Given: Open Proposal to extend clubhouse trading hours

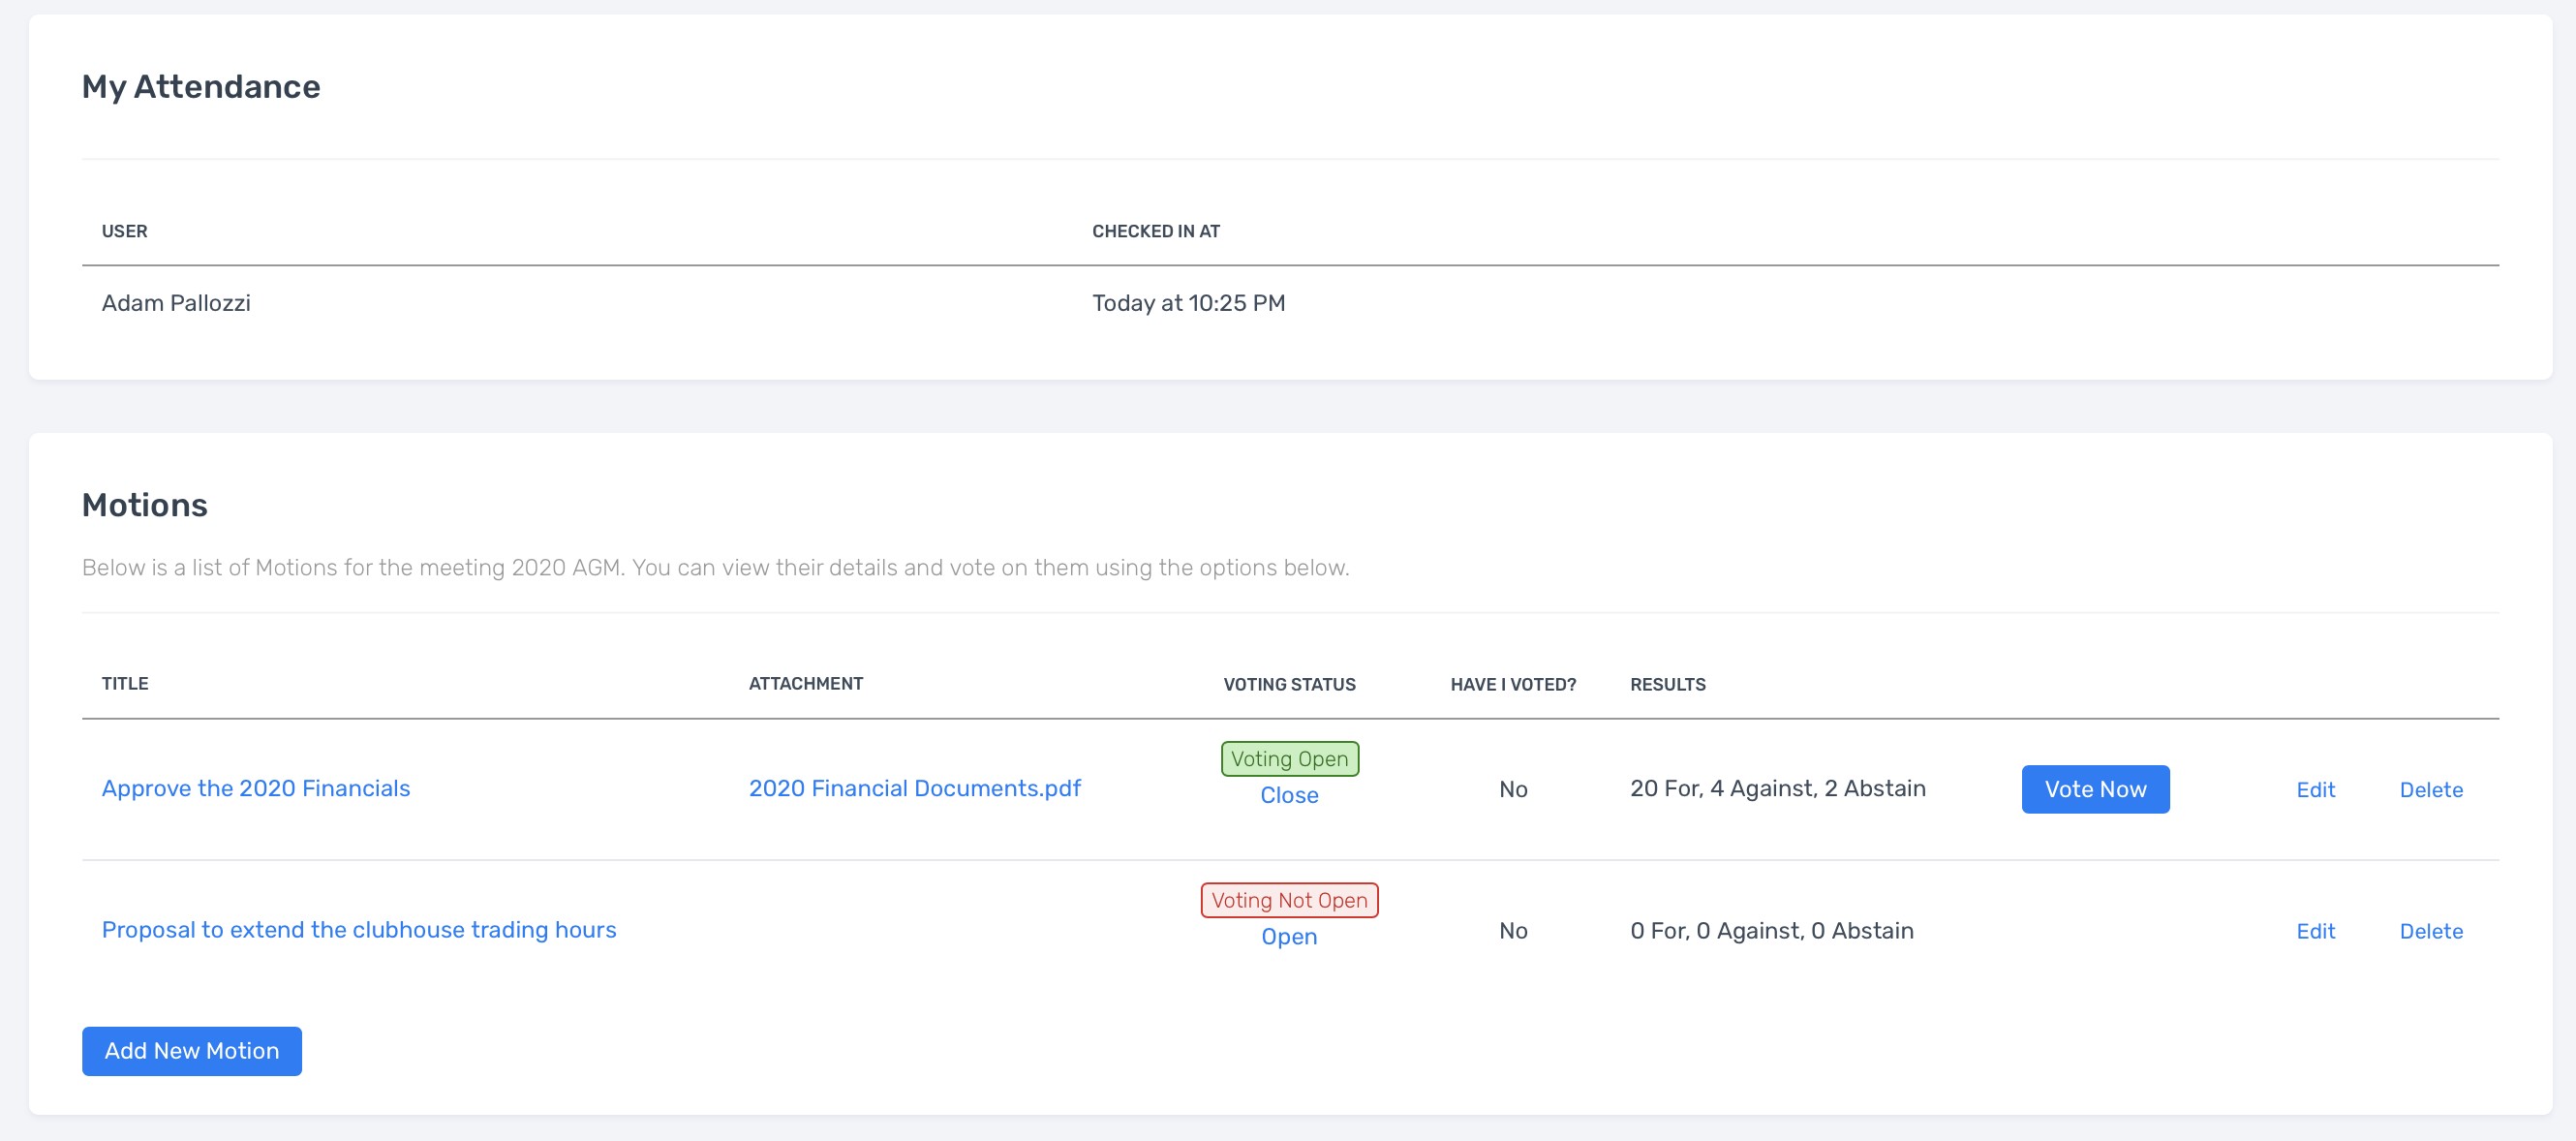Looking at the screenshot, I should (x=358, y=929).
